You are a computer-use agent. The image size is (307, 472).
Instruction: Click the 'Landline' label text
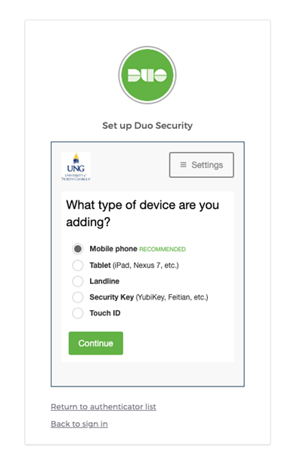[104, 281]
